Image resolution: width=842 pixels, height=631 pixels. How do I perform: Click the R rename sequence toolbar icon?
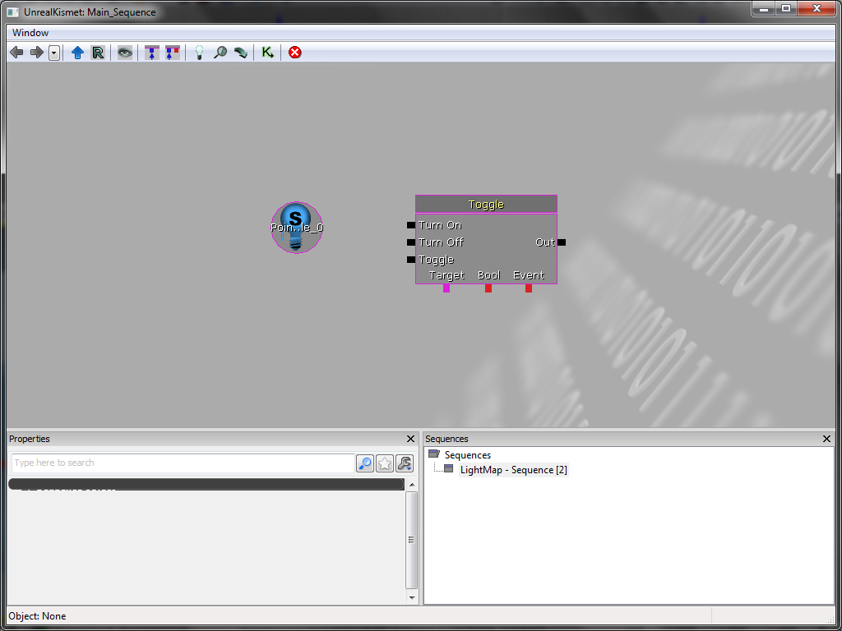point(98,53)
